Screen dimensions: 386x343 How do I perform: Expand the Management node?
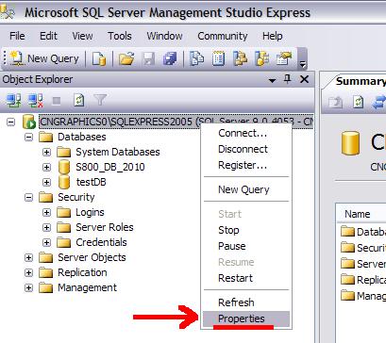coord(28,287)
